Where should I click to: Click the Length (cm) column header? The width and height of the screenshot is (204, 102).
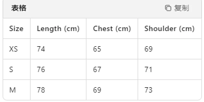tap(58, 29)
